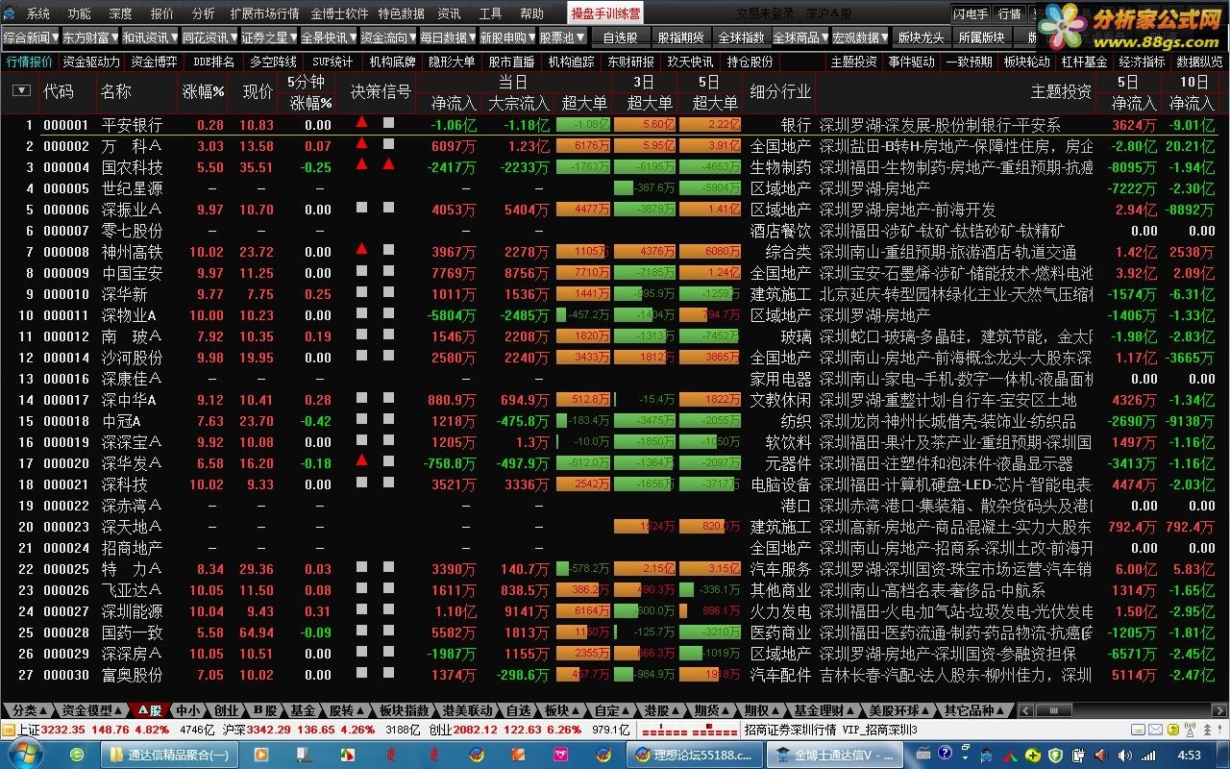The width and height of the screenshot is (1230, 769).
Task: Open the 和讯资讯 dropdown
Action: coord(149,37)
